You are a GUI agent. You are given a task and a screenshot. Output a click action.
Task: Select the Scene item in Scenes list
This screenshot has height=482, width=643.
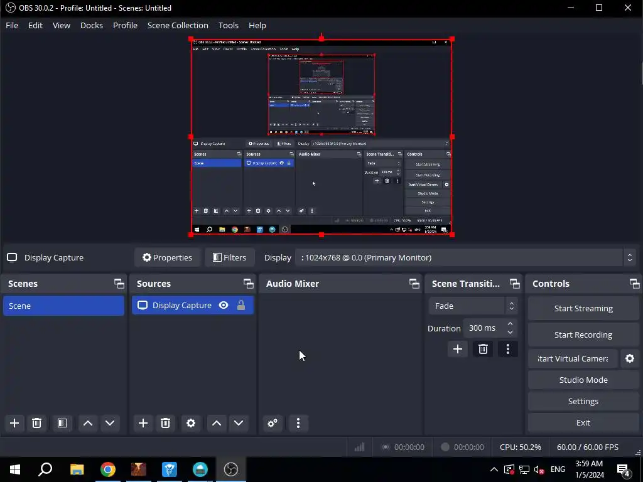coord(63,306)
